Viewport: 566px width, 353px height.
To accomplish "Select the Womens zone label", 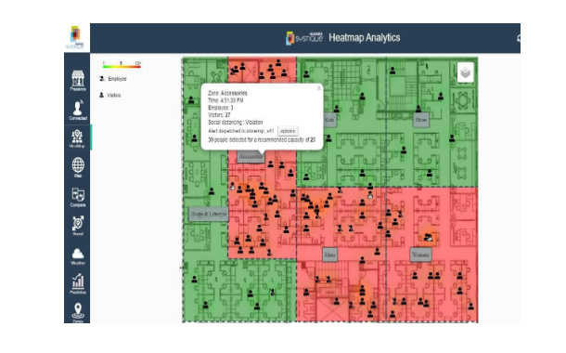I will tap(420, 255).
